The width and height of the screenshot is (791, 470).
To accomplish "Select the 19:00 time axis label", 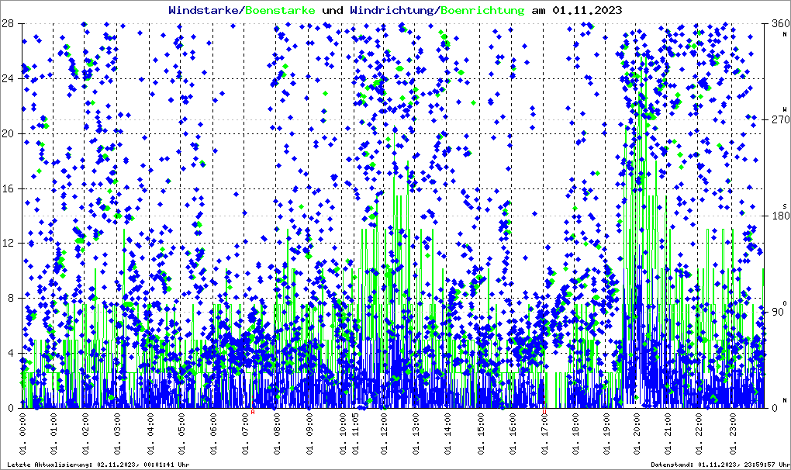I will coord(606,434).
